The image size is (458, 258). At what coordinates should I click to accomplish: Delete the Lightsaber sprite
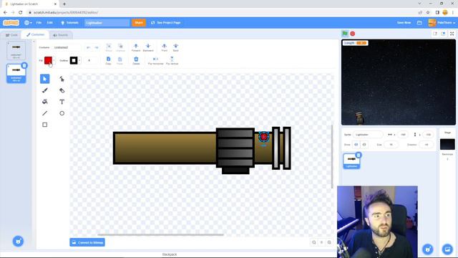pos(359,155)
